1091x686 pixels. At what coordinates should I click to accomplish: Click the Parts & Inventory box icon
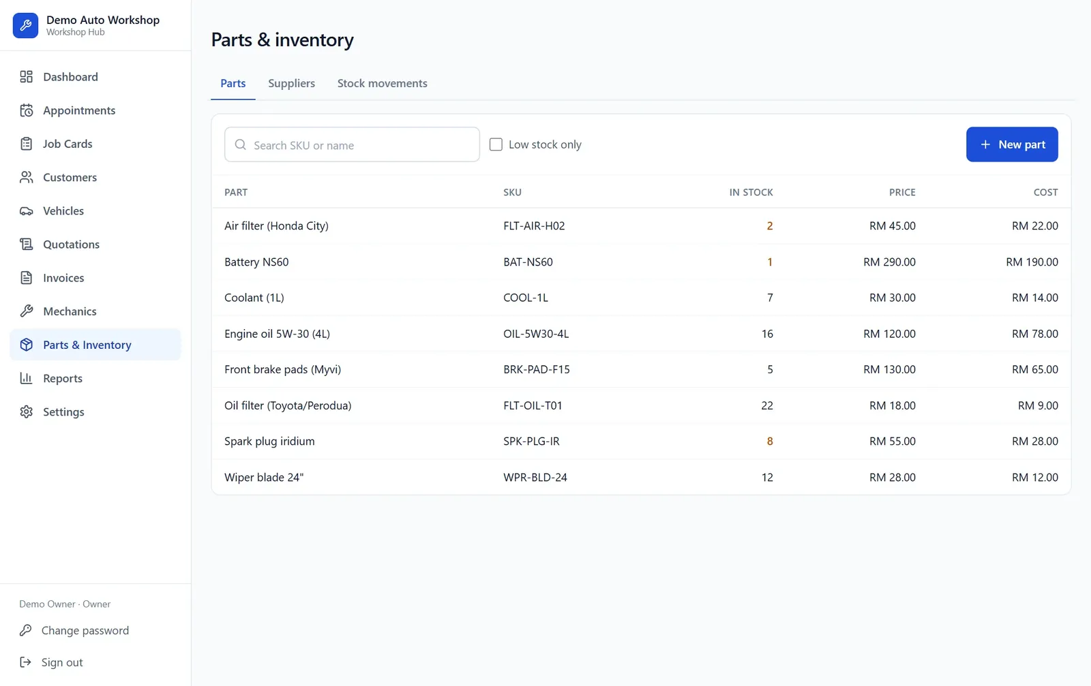click(26, 345)
